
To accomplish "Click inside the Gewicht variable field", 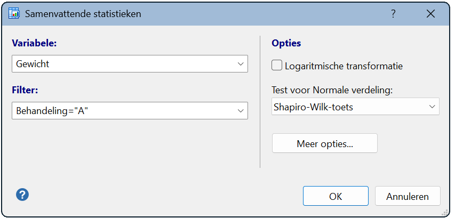I will pos(130,64).
